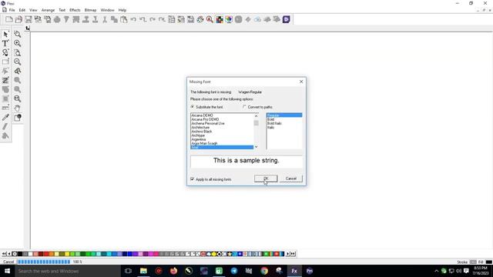Open the Help menu

click(x=122, y=10)
